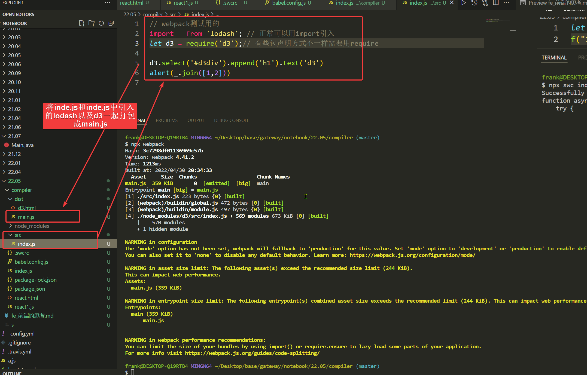This screenshot has width=587, height=375.
Task: Collapse the 22.05 folder
Action: coord(4,181)
